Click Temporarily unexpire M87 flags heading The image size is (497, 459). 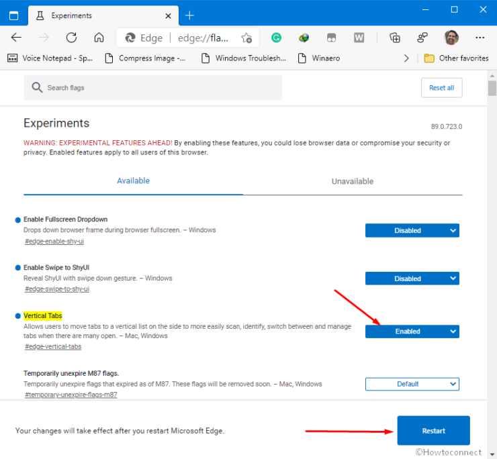pos(71,374)
